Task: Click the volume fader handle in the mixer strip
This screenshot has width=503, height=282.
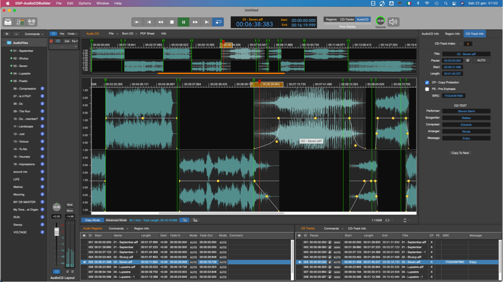Action: tap(57, 232)
